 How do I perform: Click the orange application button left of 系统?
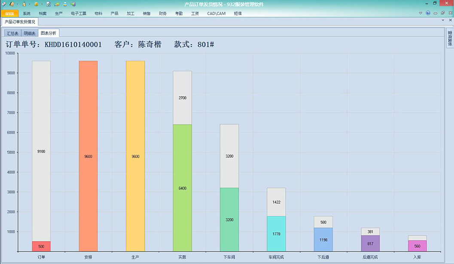coord(9,13)
